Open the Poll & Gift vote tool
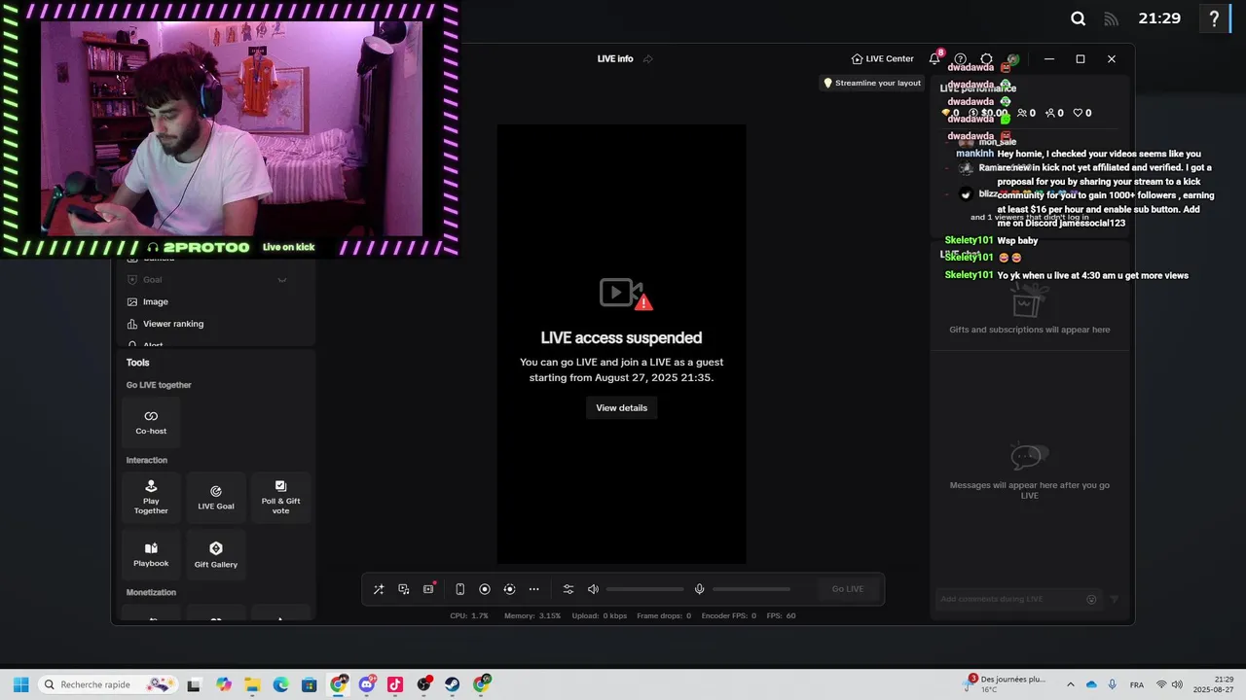Viewport: 1246px width, 700px height. (280, 498)
